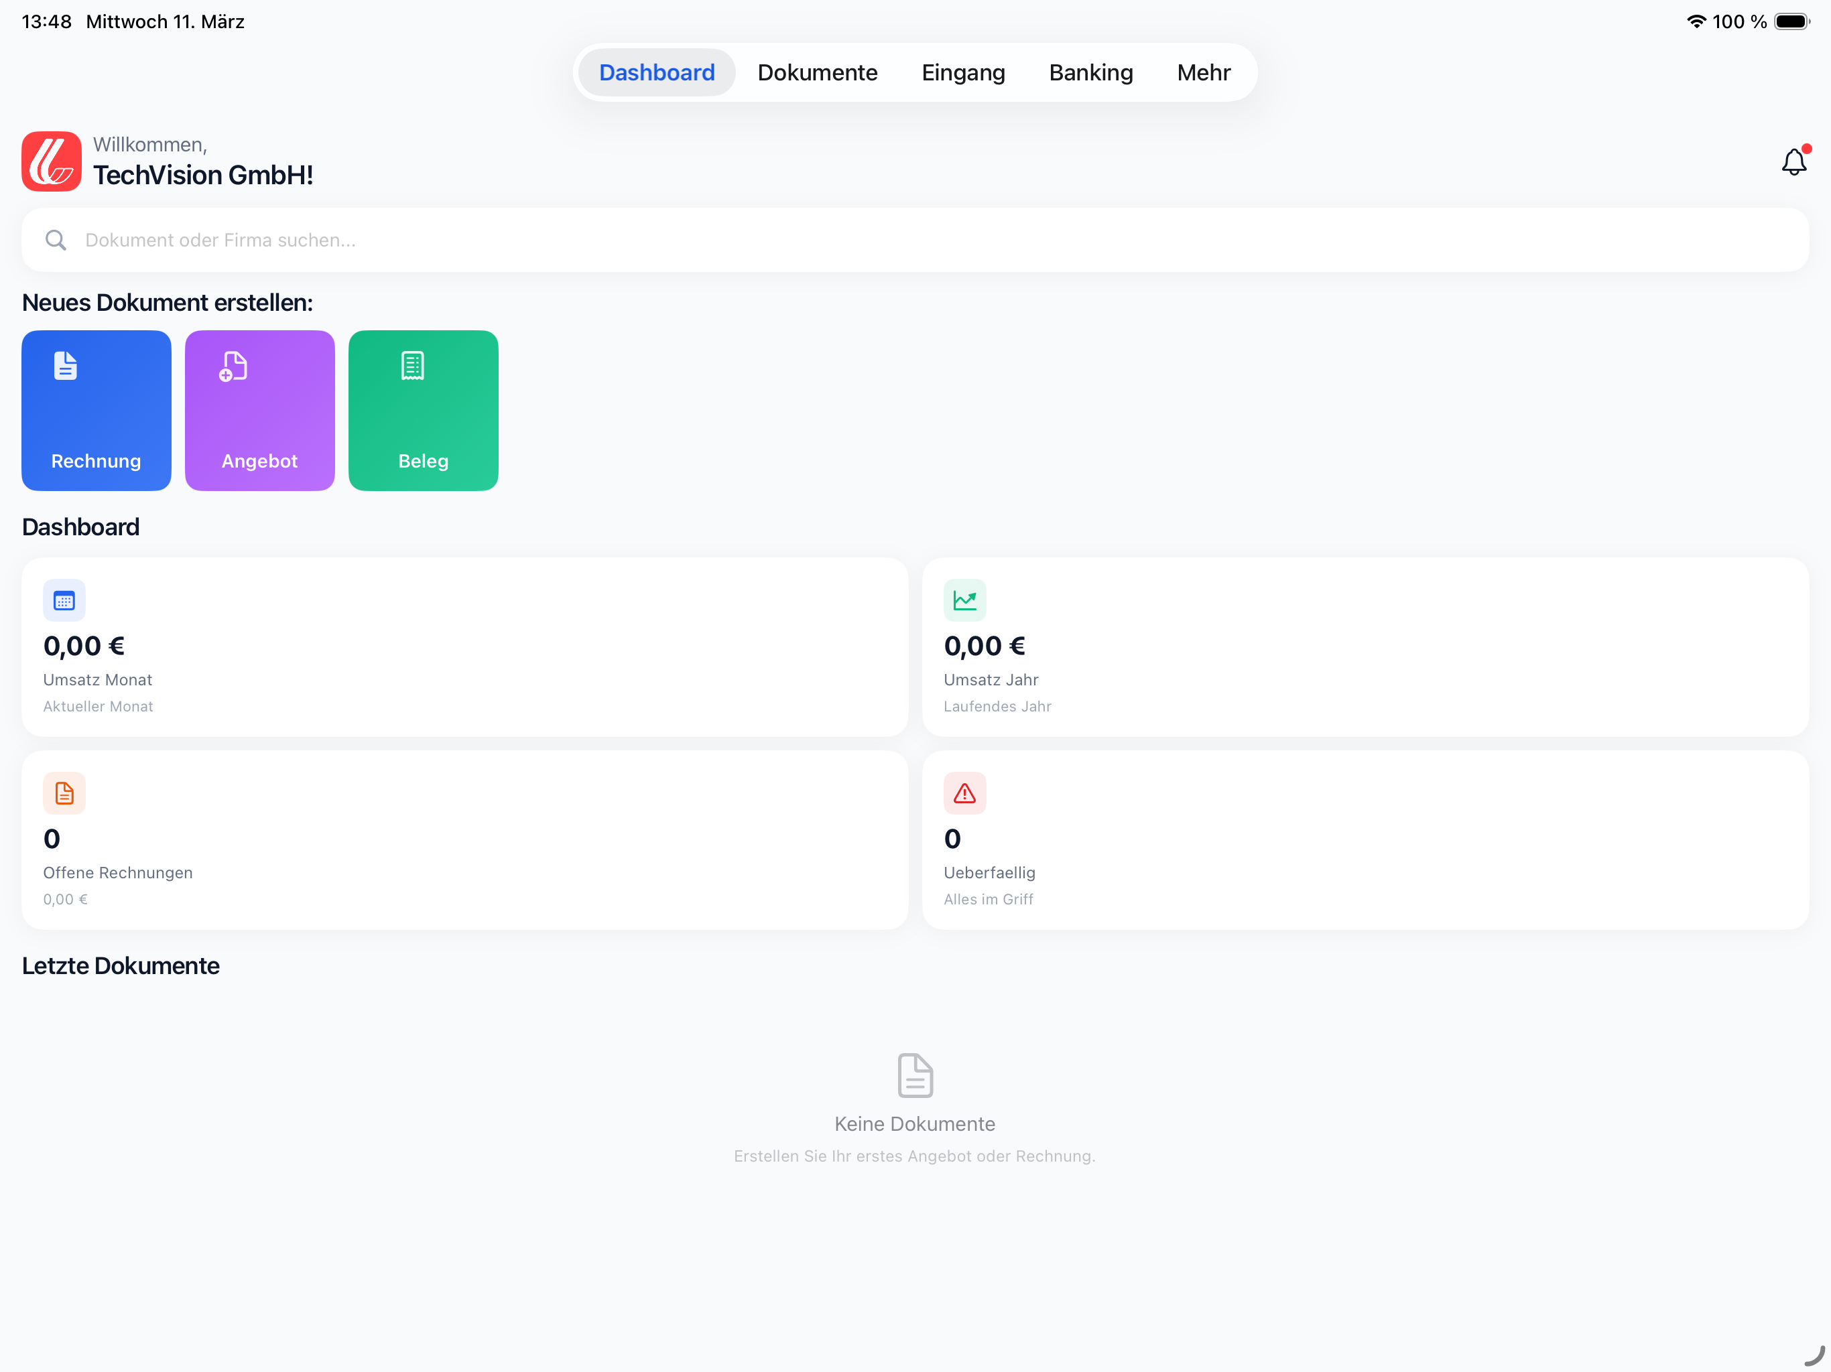Image resolution: width=1831 pixels, height=1372 pixels.
Task: Create a new Beleg
Action: point(423,411)
